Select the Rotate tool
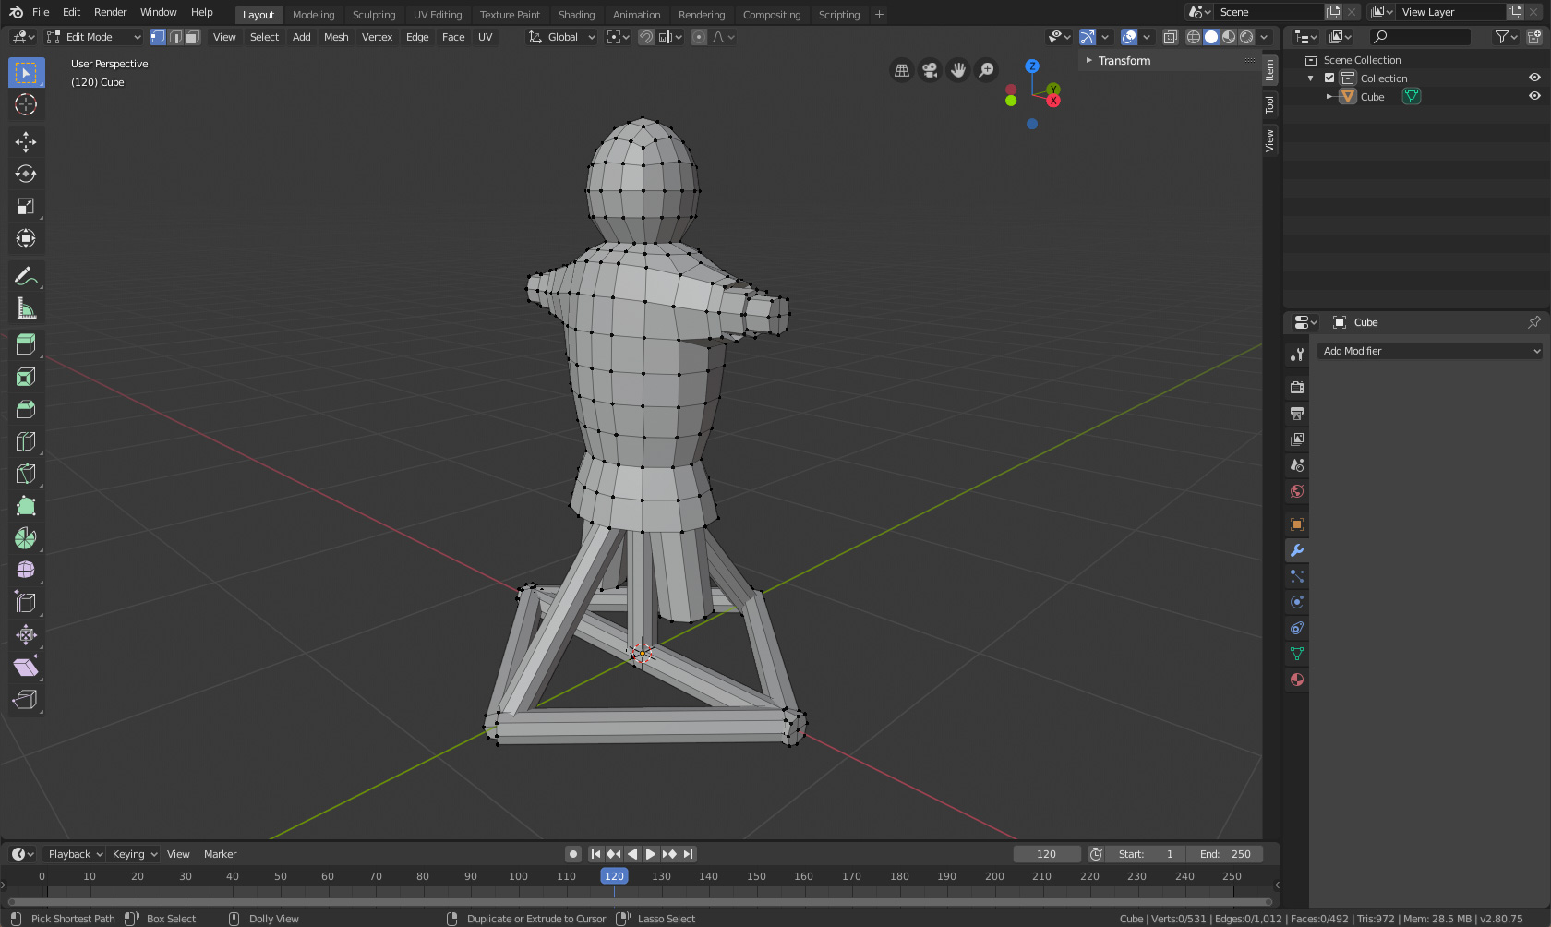This screenshot has height=927, width=1551. (26, 174)
